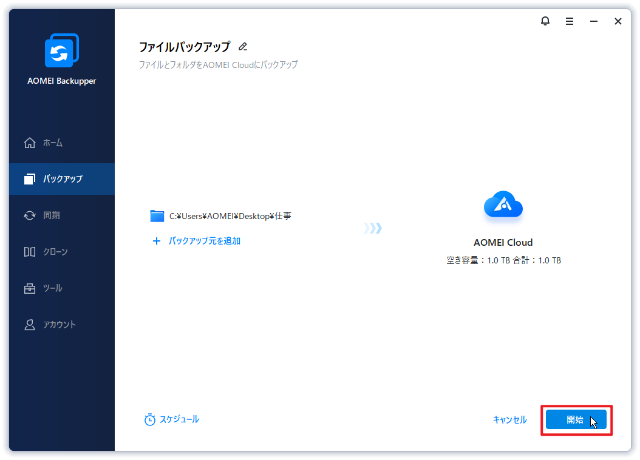Open ツール sidebar section

(x=62, y=288)
